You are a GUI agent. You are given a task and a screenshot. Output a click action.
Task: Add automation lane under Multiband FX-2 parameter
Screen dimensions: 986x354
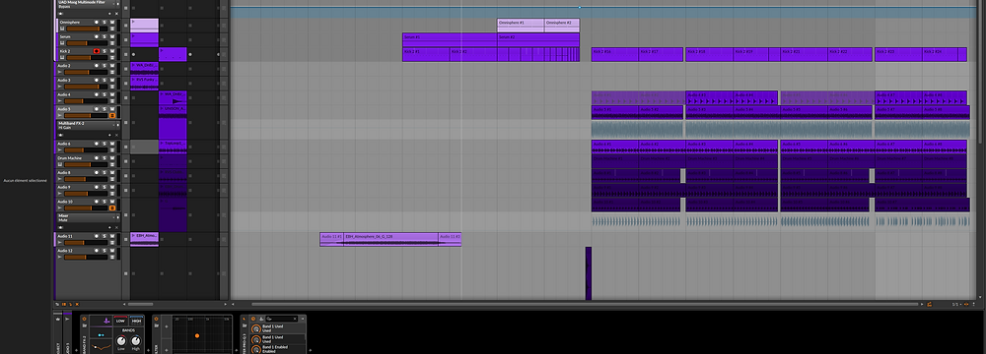pos(110,135)
